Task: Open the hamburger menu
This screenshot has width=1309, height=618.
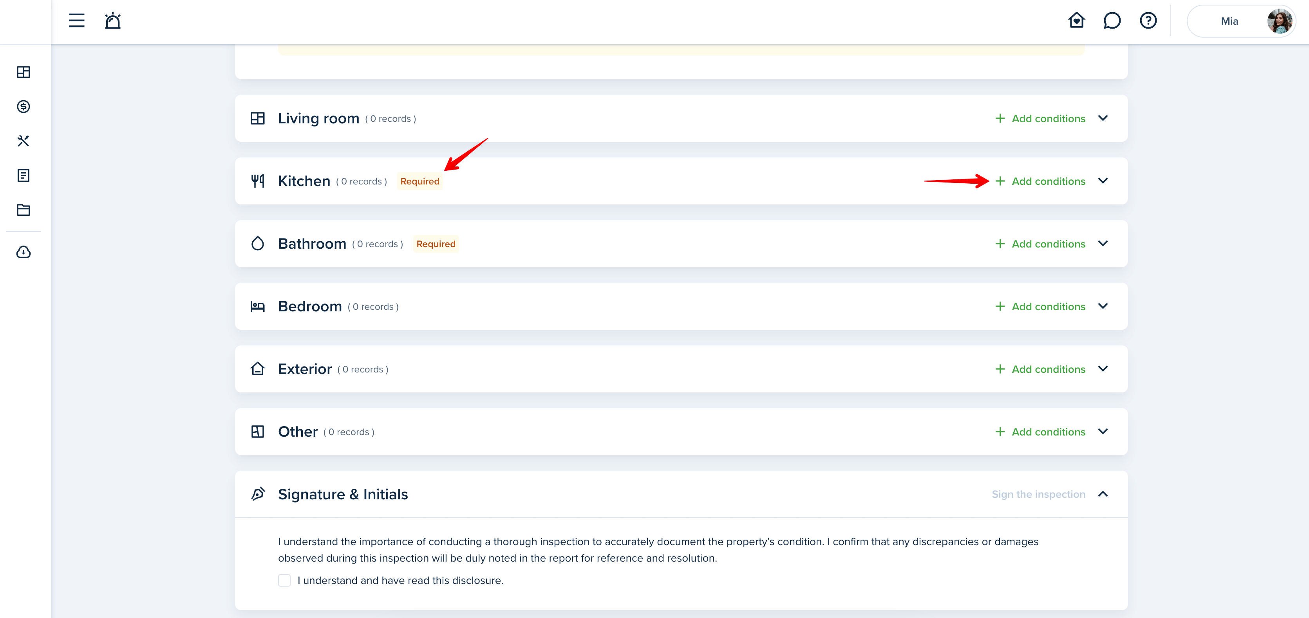Action: click(x=77, y=21)
